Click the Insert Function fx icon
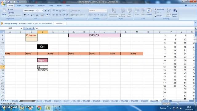This screenshot has width=197, height=111. (33, 28)
